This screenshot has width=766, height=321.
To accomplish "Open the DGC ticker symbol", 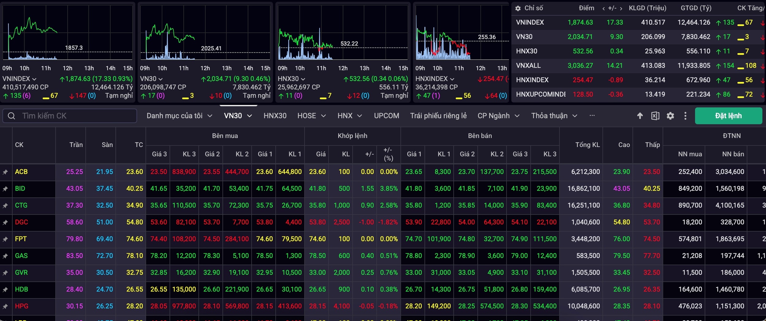I will [21, 222].
